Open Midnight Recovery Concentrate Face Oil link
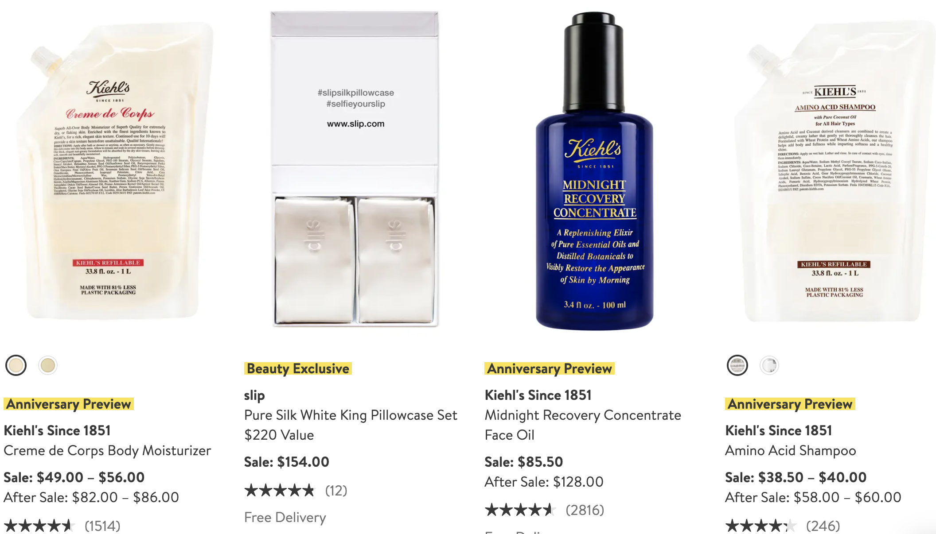Image resolution: width=936 pixels, height=534 pixels. point(583,425)
